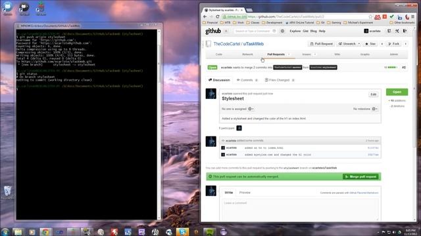Screen dimensions: 421x236
Task: Switch to the Commits tab
Action: coord(247,80)
